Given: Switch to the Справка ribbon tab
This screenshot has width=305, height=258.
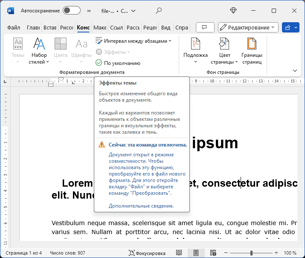Looking at the screenshot, I should (x=182, y=28).
